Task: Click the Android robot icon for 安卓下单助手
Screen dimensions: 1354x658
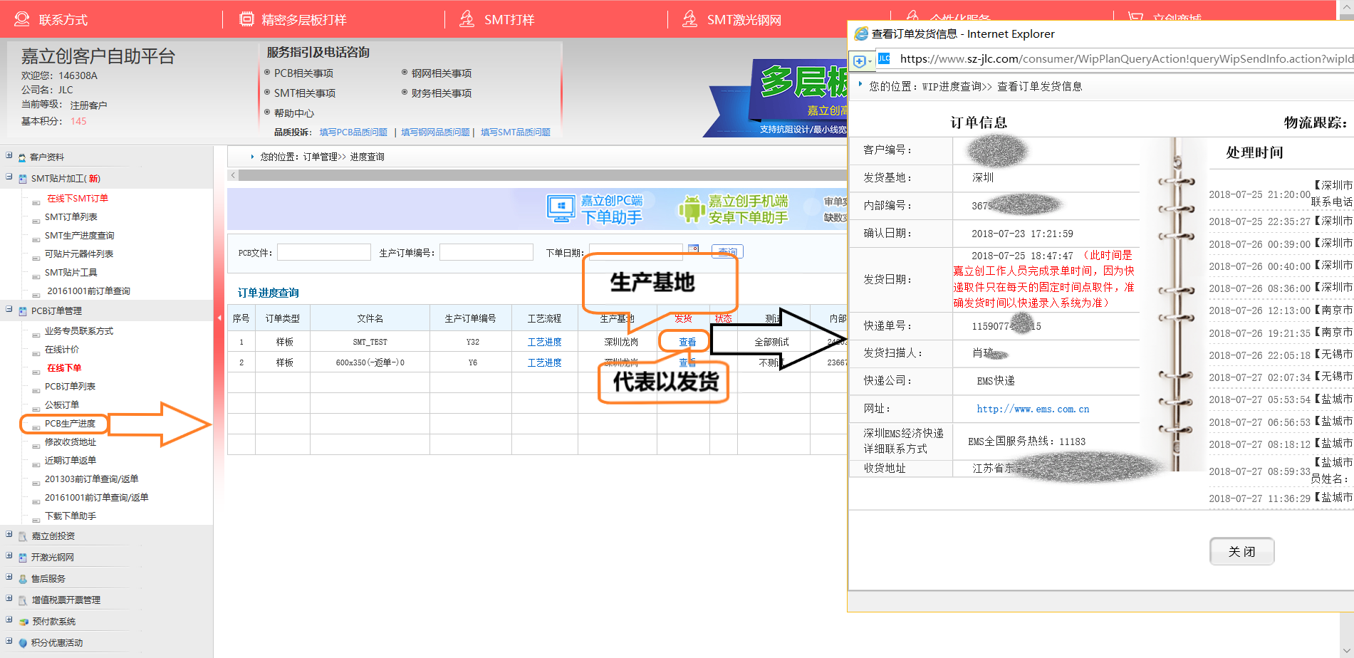Action: tap(691, 209)
